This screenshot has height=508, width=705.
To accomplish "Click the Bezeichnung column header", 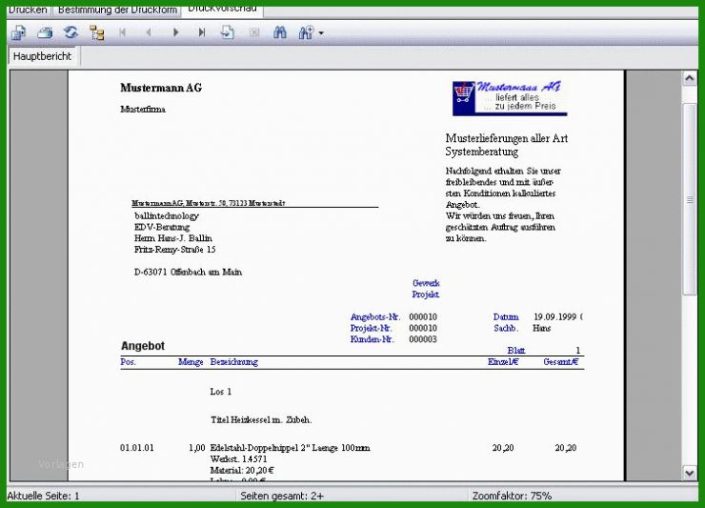I will click(233, 362).
